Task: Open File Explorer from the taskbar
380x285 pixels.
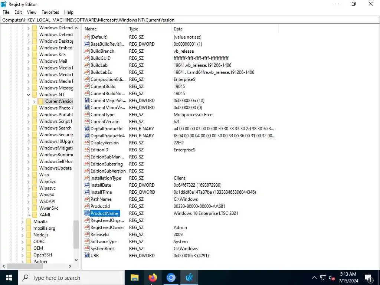Action: [x=134, y=278]
